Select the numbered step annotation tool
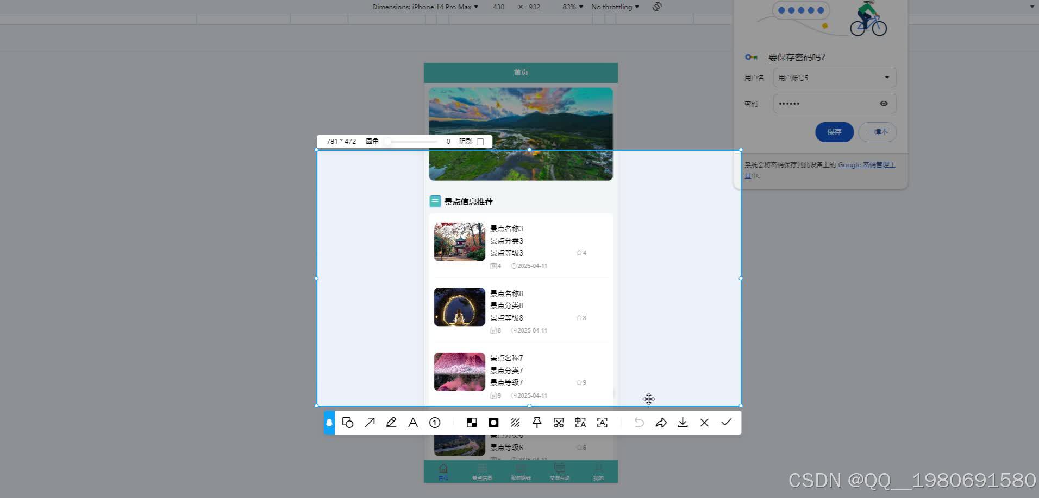Viewport: 1039px width, 498px height. coord(434,422)
